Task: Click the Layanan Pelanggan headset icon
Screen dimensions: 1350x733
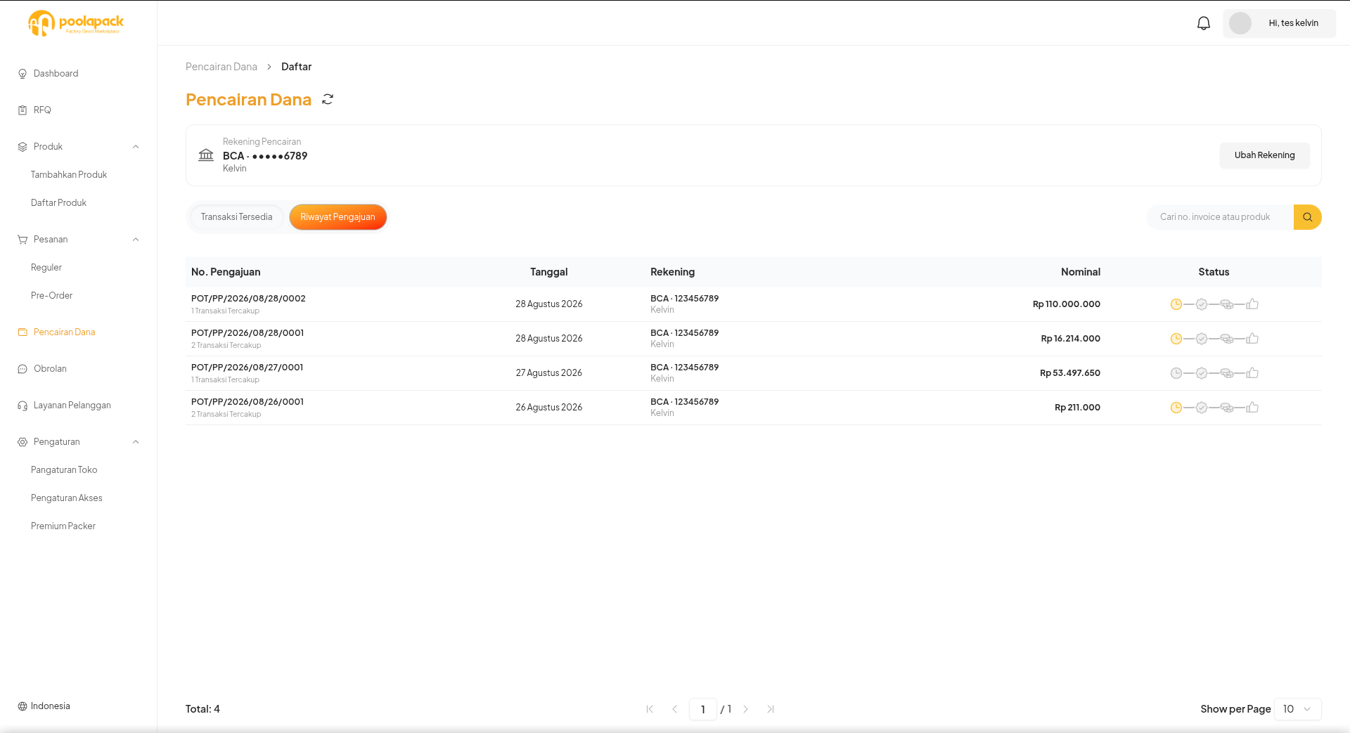Action: [x=22, y=406]
